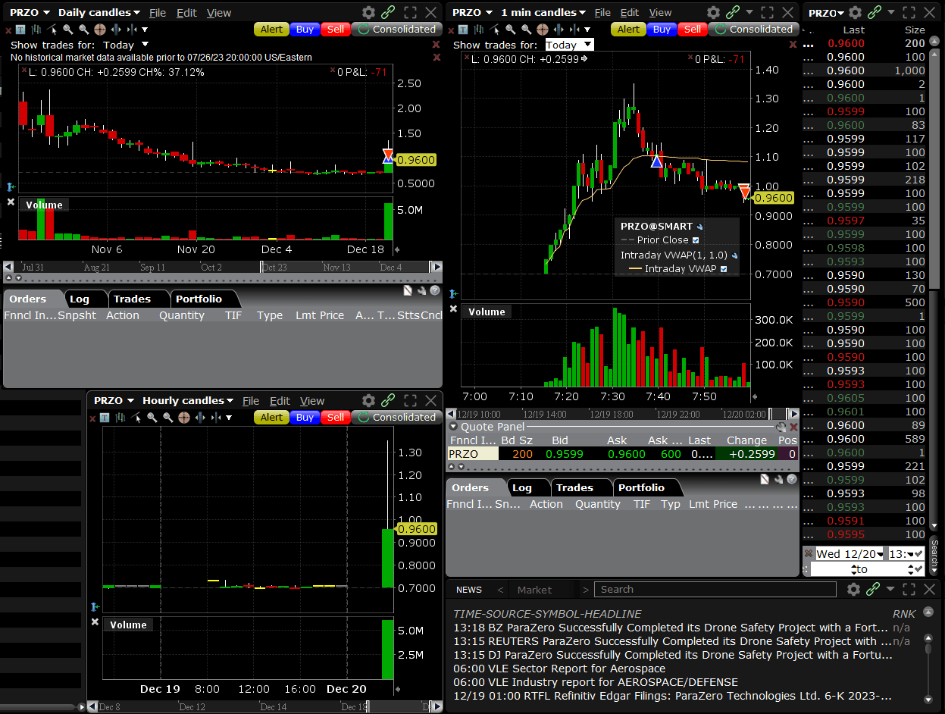Switch to the Trades tab in the lower-right order panel
This screenshot has height=714, width=945.
[574, 487]
